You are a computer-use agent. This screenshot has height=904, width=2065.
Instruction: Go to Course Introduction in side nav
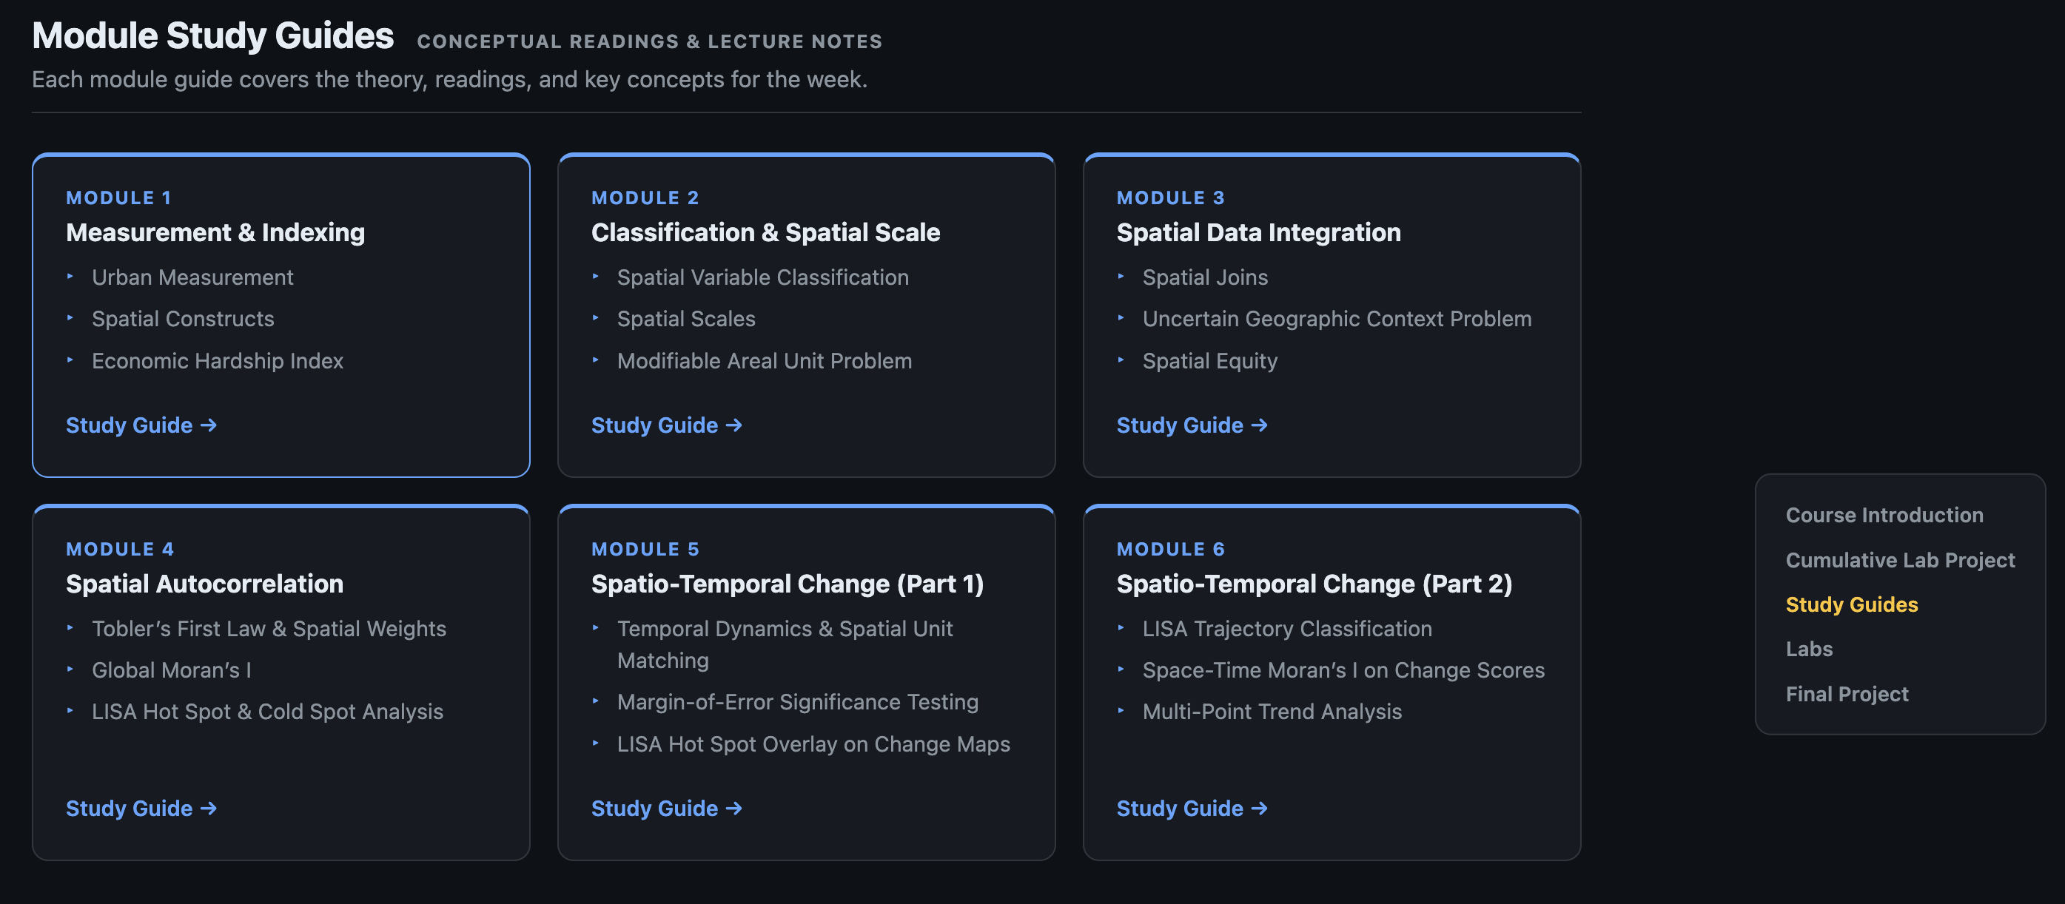pos(1884,515)
